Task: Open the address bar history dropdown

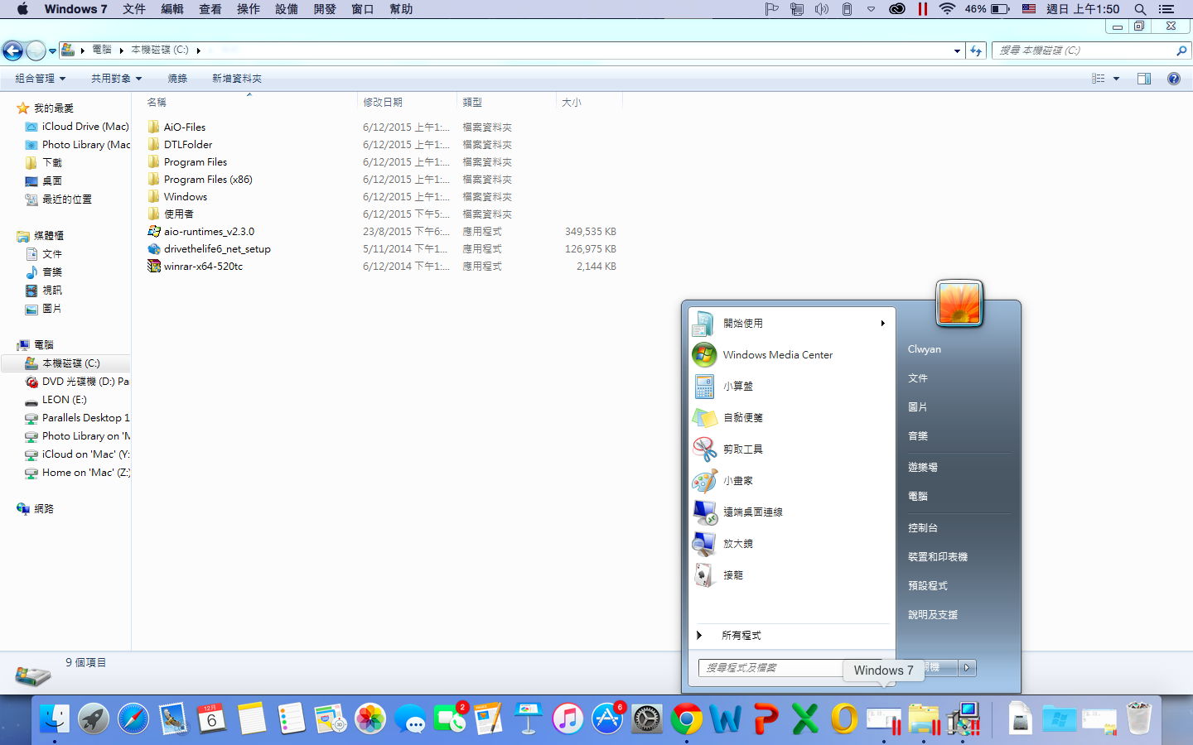Action: pyautogui.click(x=957, y=50)
